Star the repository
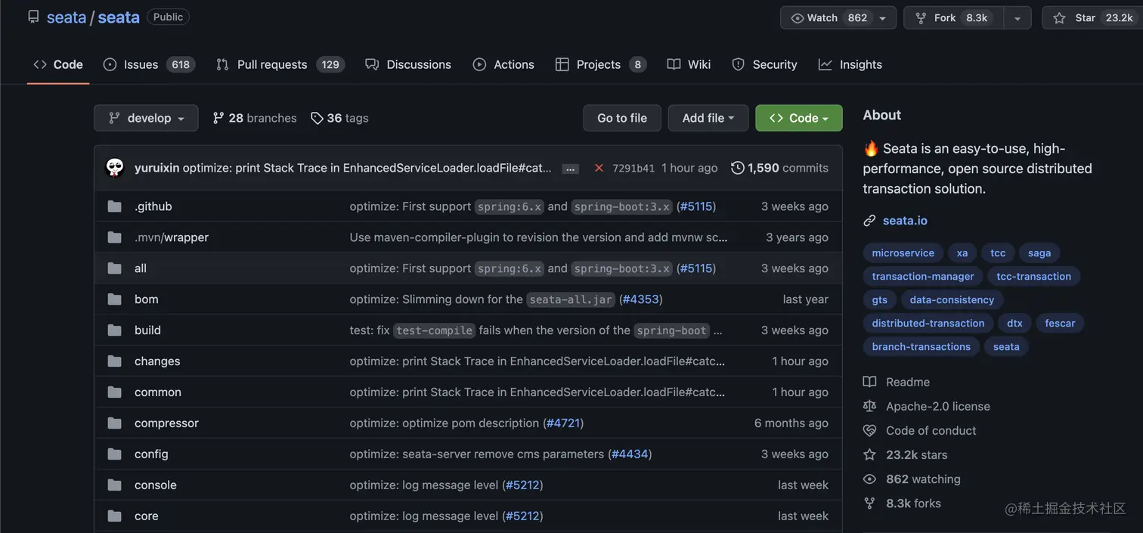This screenshot has width=1143, height=533. 1093,18
